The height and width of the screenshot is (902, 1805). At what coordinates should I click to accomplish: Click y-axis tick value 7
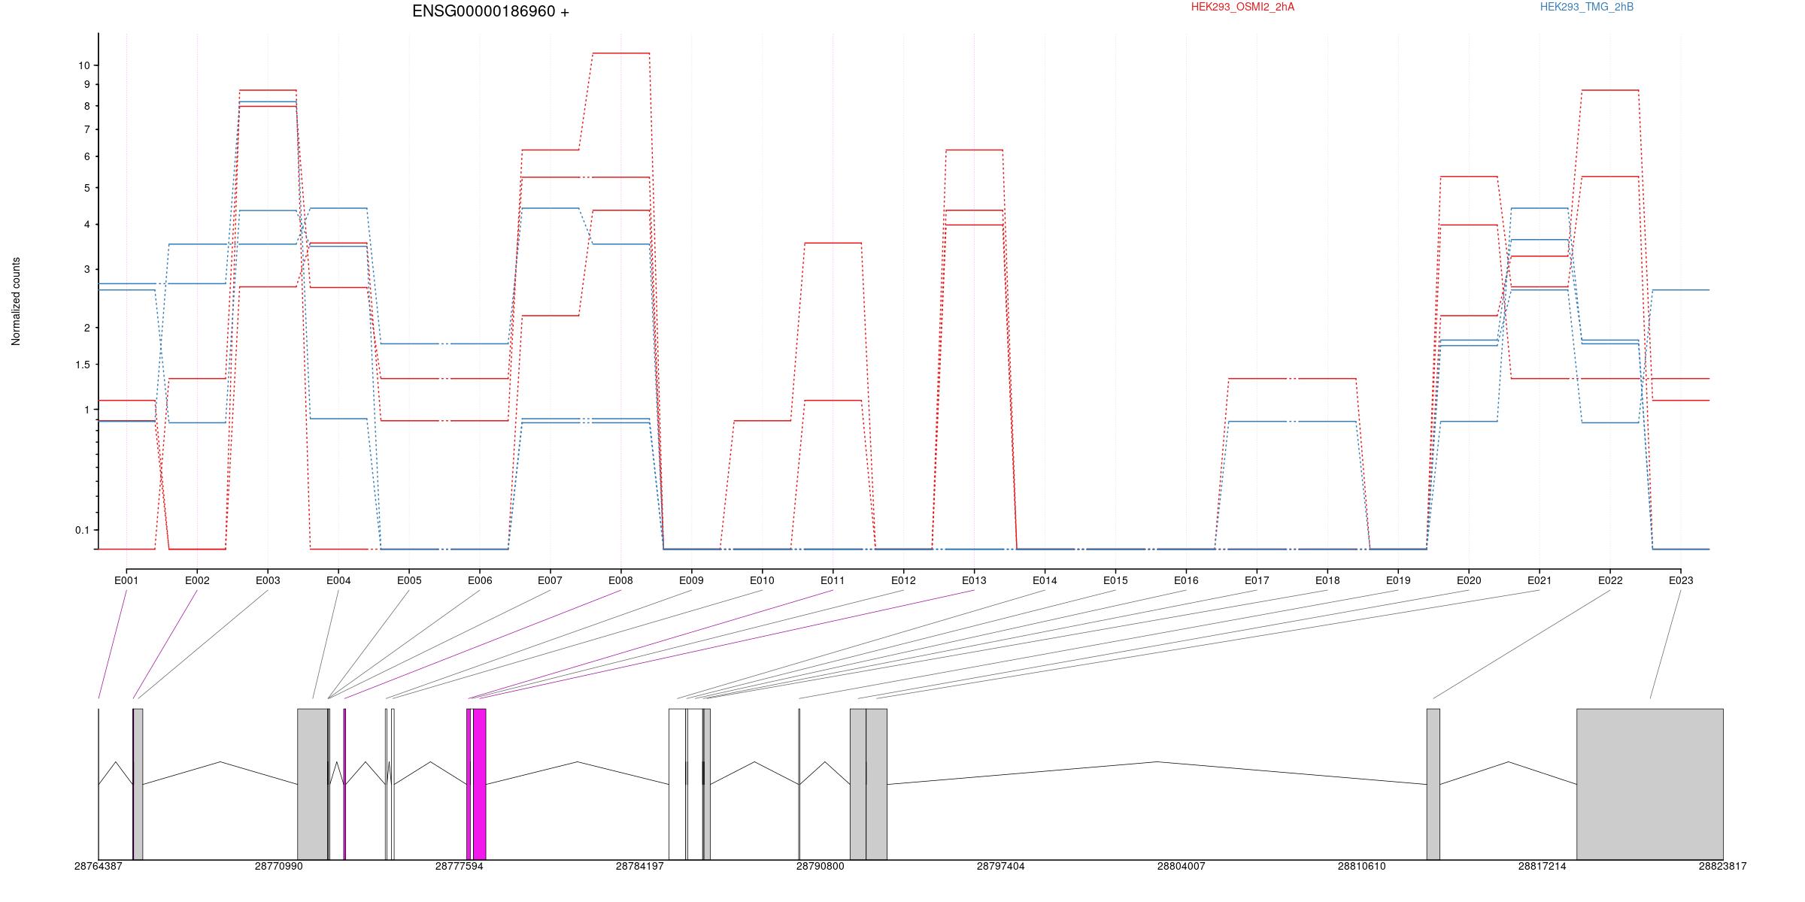click(x=86, y=130)
